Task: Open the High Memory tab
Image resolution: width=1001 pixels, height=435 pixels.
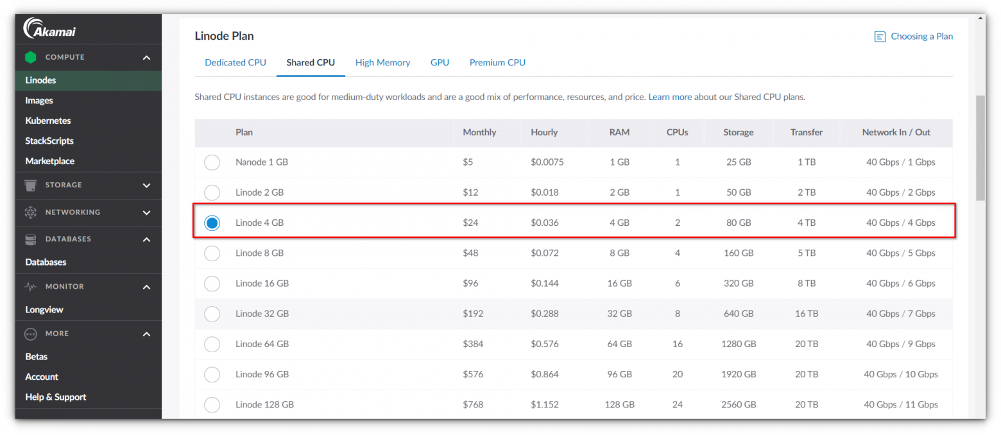Action: [x=382, y=62]
